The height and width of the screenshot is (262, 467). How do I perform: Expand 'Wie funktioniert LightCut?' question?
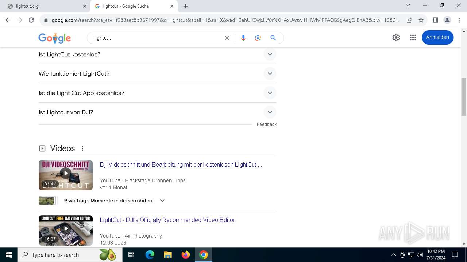coord(157,74)
